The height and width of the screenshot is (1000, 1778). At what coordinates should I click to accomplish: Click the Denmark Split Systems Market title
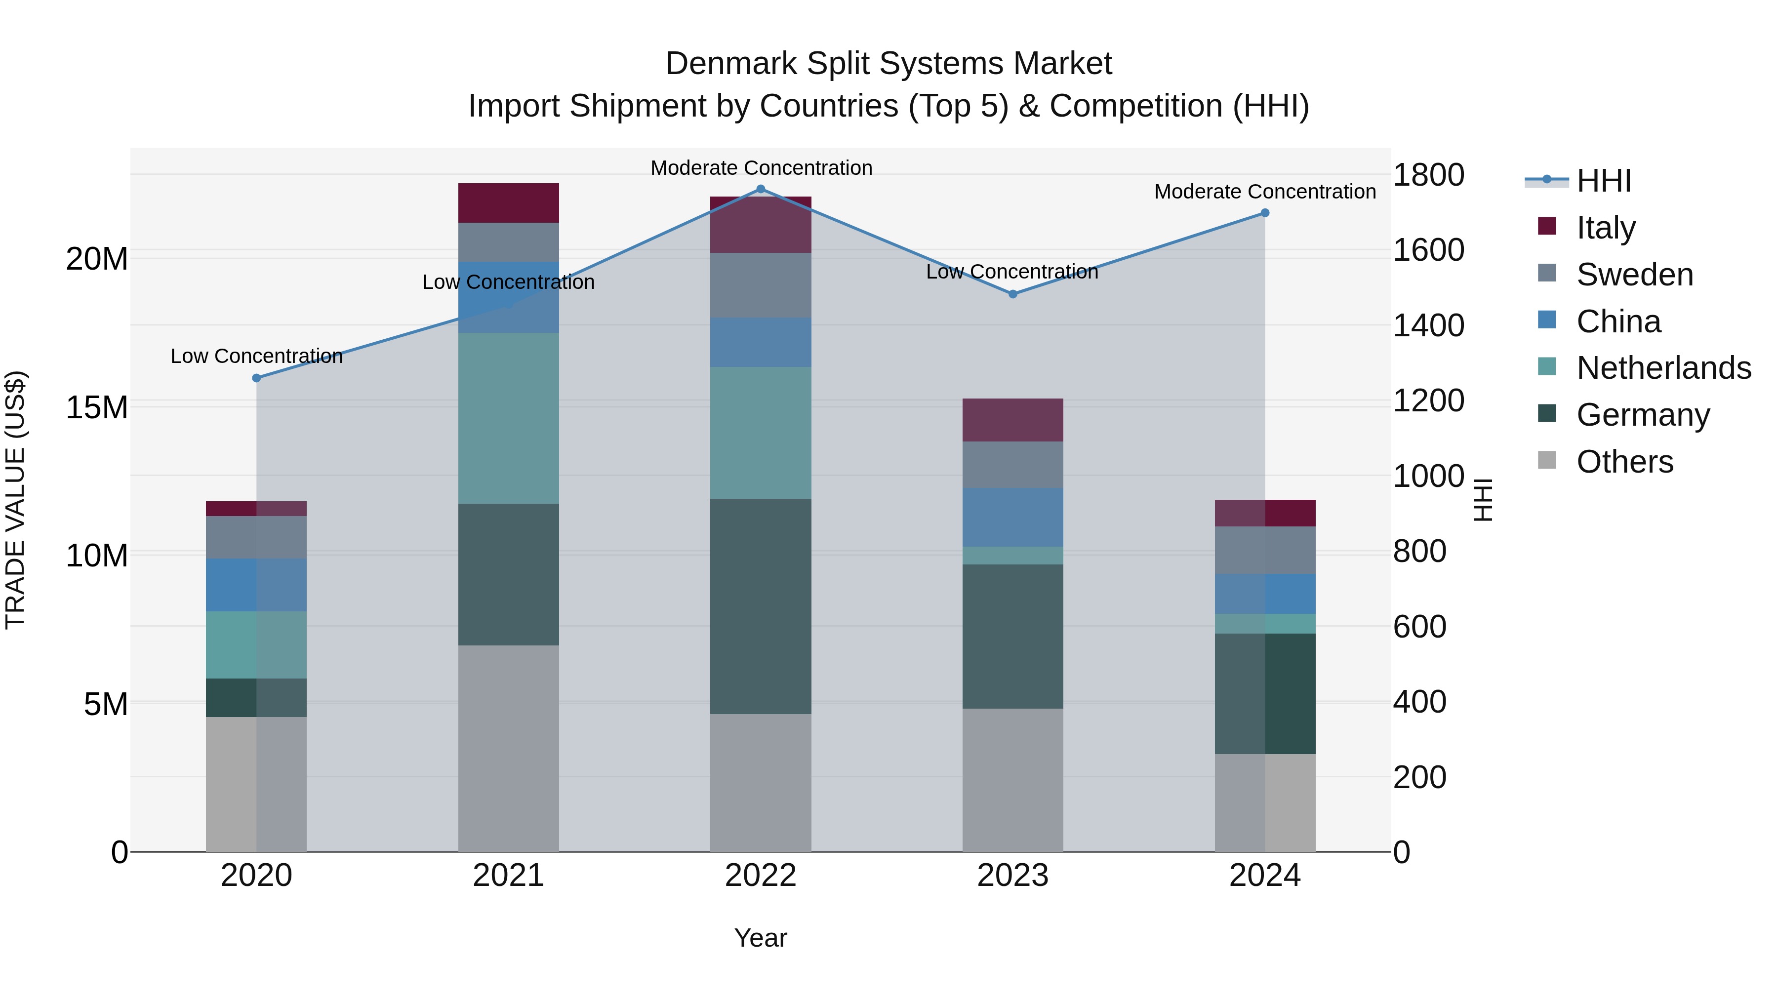pos(889,64)
